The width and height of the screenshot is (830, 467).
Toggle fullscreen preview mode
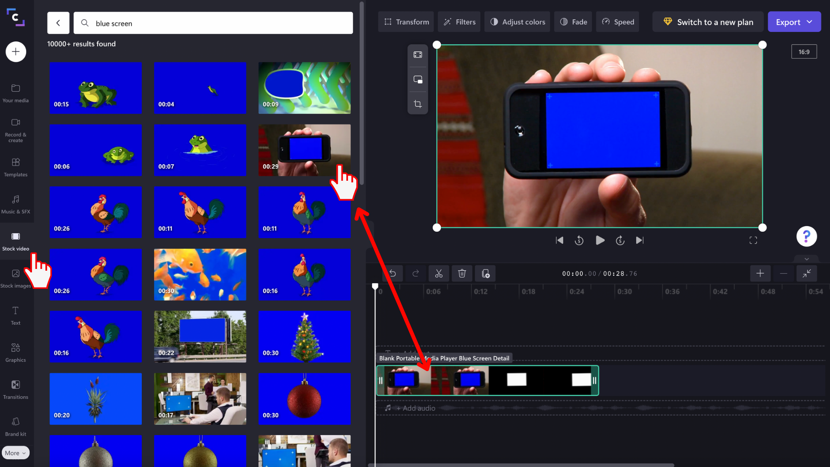[x=753, y=240]
